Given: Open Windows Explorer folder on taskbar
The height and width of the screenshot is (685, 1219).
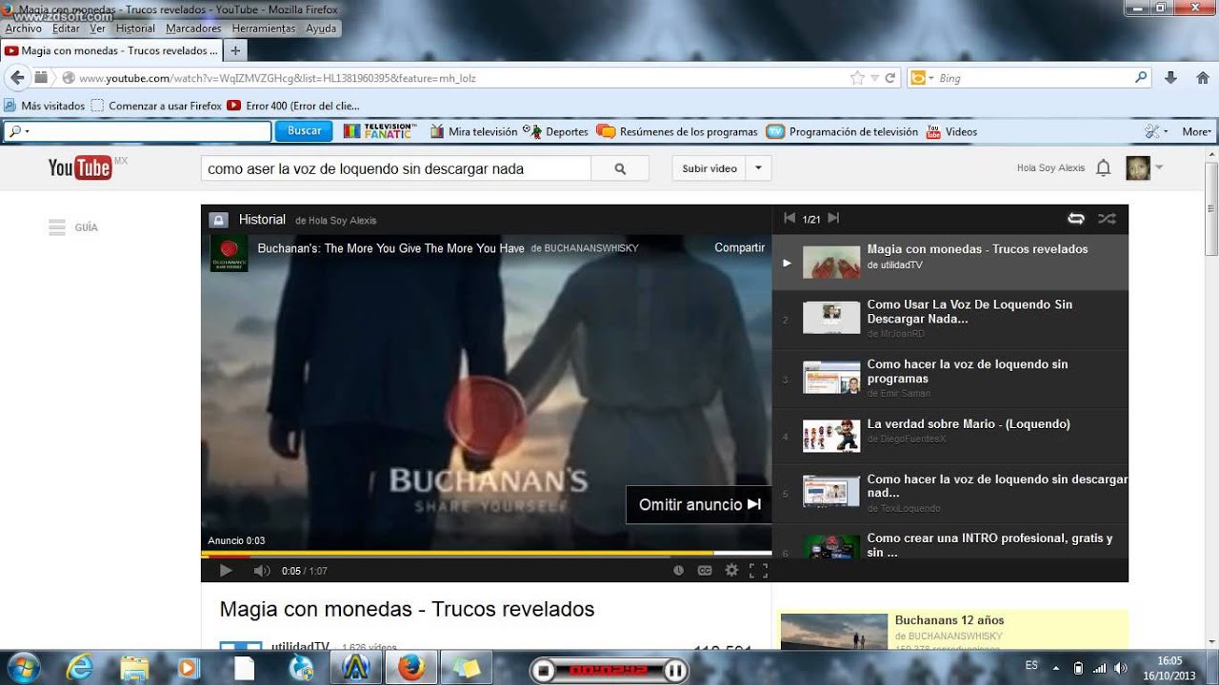Looking at the screenshot, I should point(134,668).
